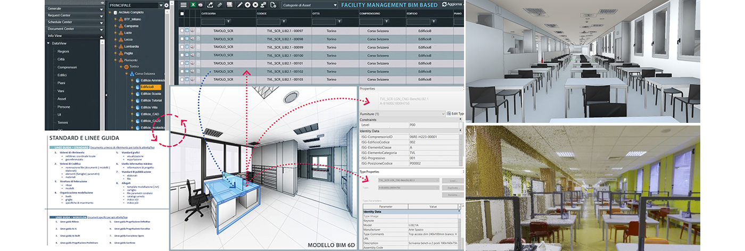Screen dimensions: 745x251
Task: Collapse the Info View section
Action: pos(73,36)
